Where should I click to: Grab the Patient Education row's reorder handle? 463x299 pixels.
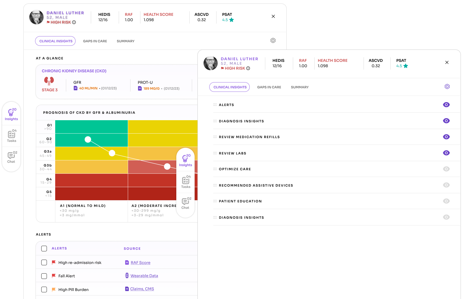tap(215, 201)
